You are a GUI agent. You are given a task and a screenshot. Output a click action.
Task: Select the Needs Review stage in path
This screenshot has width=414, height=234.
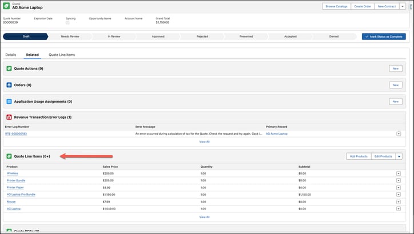(70, 37)
